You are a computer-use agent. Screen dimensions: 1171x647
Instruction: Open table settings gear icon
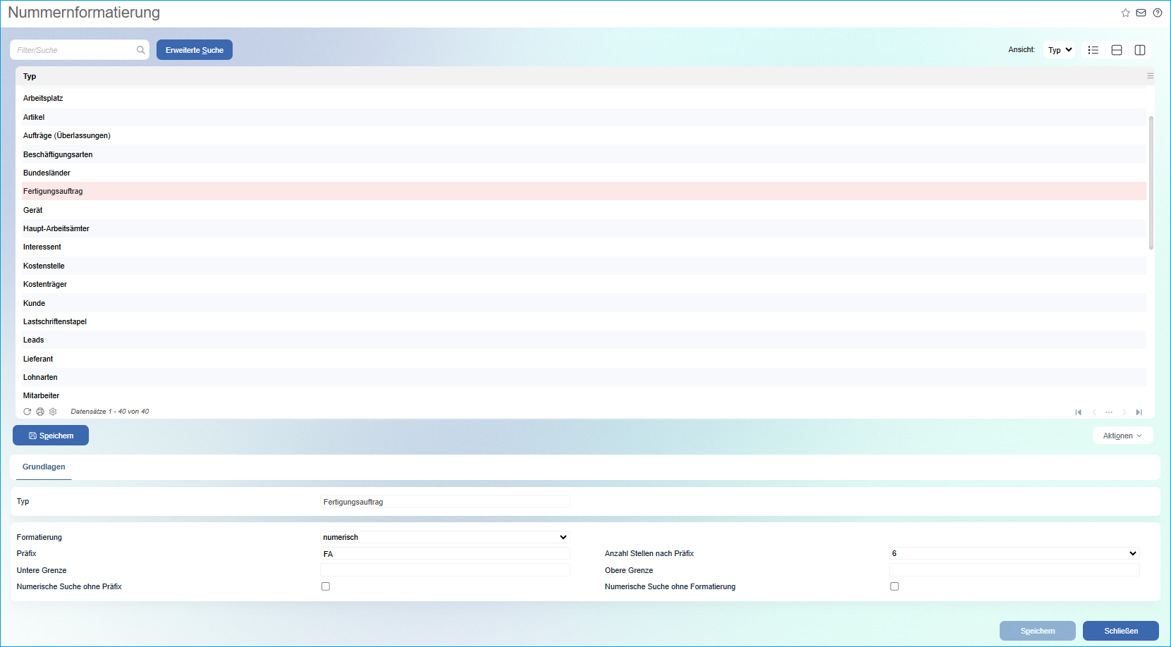coord(53,412)
